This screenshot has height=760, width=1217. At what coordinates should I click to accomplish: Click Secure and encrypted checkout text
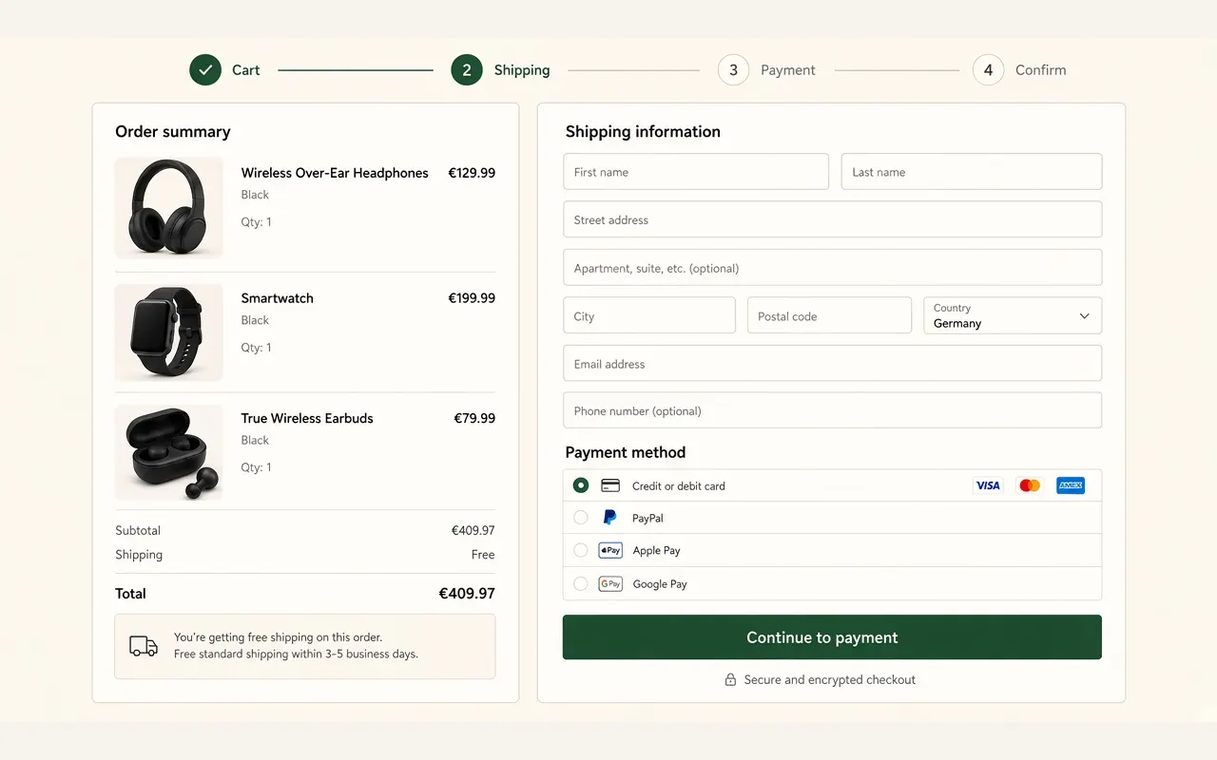830,680
